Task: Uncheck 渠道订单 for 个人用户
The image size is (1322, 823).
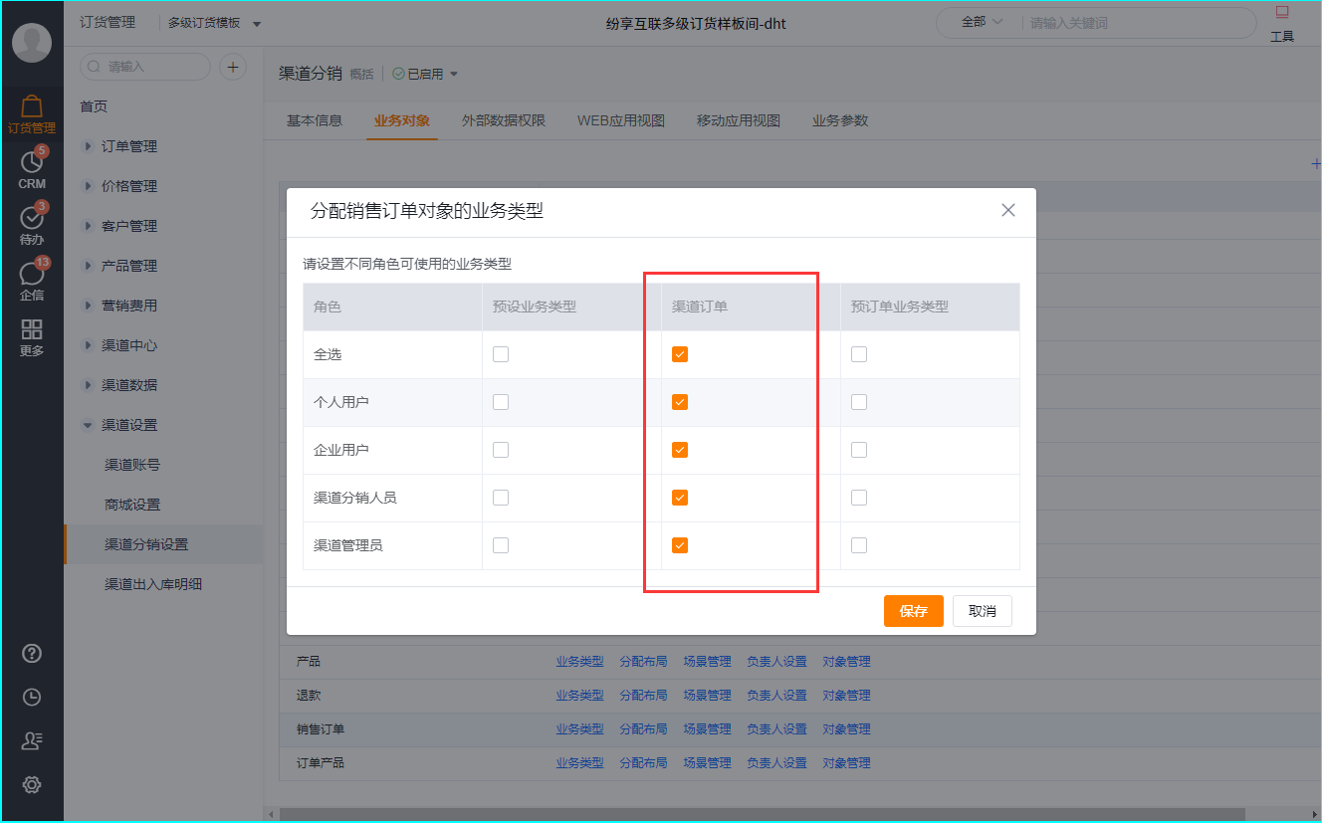Action: point(679,401)
